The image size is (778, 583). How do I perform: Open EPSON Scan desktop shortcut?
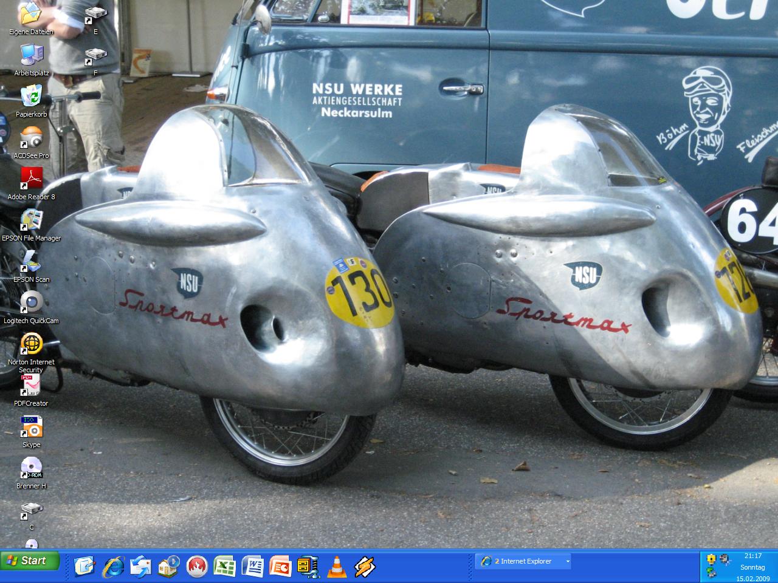(31, 262)
